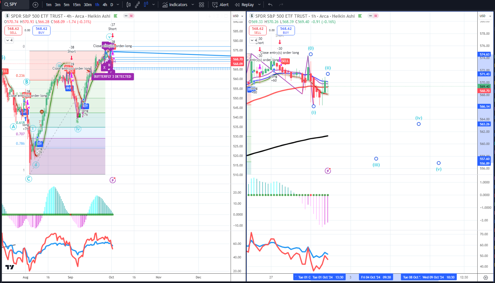
Task: Select the wave (iv) marker on 1h chart
Action: (x=419, y=124)
